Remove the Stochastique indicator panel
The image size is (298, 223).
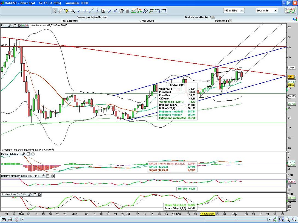click(x=39, y=195)
